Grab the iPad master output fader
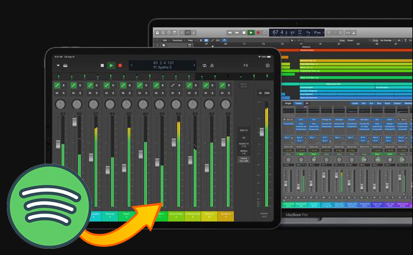Screen dimensions: 413x255 point(261,132)
